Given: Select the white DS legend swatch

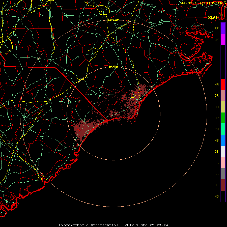Looking at the screenshot, I should (223, 151).
